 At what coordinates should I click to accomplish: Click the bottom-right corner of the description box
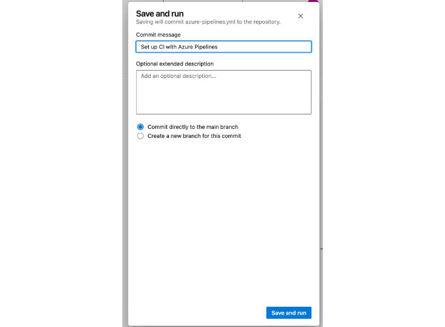point(309,112)
